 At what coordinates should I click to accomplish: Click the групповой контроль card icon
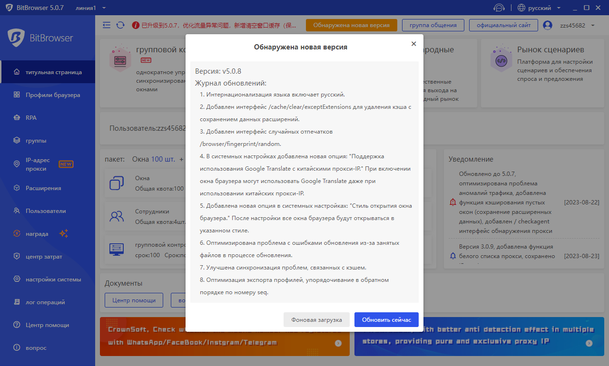pyautogui.click(x=119, y=59)
